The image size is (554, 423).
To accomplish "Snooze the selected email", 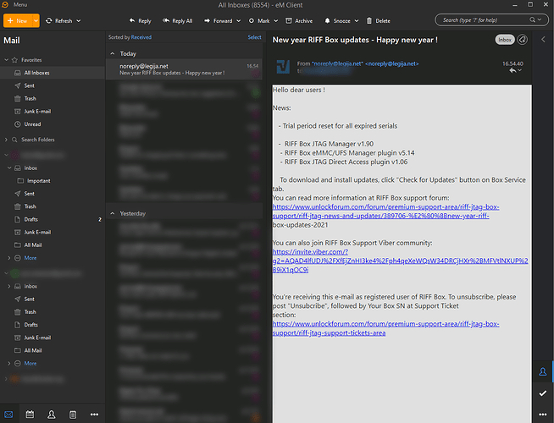I will [x=337, y=21].
